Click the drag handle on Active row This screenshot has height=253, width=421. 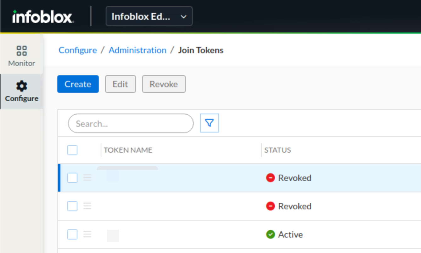pos(87,234)
